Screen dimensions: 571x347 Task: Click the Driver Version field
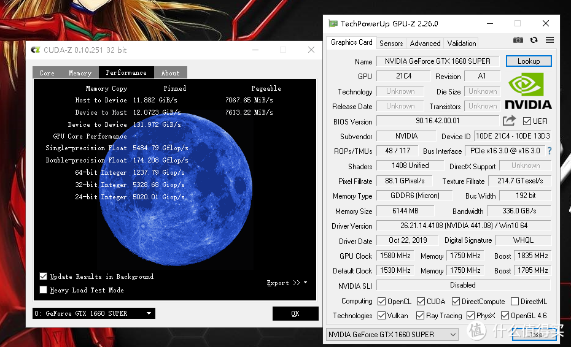[464, 225]
